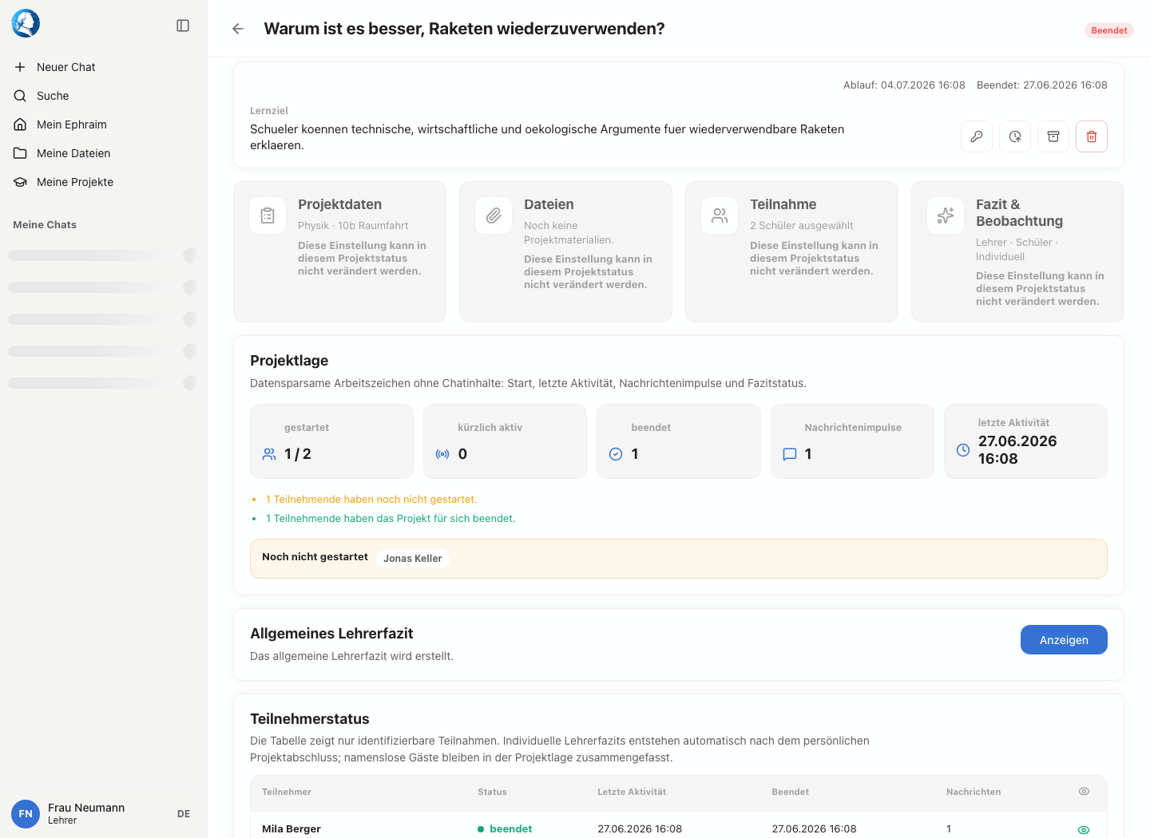Toggle green eye icon for Mila Berger
Viewport: 1150px width, 838px height.
(x=1084, y=830)
